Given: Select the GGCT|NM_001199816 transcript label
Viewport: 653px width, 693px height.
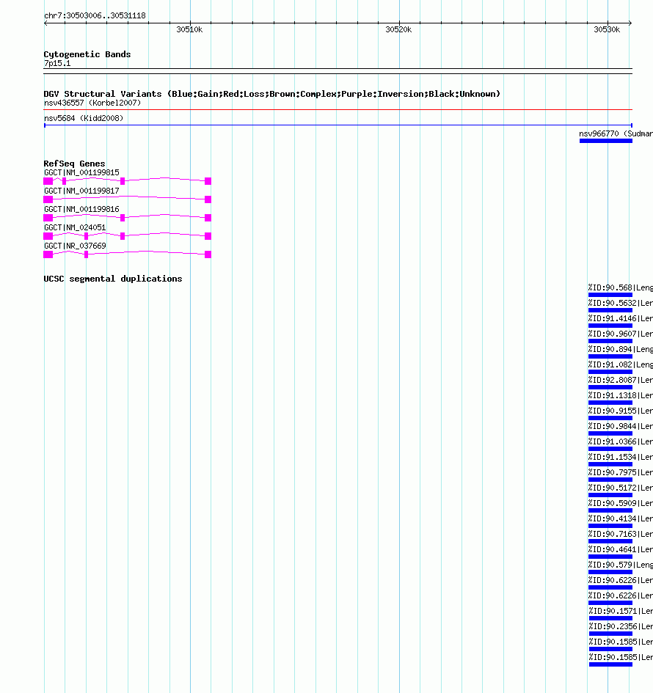Looking at the screenshot, I should (x=81, y=209).
